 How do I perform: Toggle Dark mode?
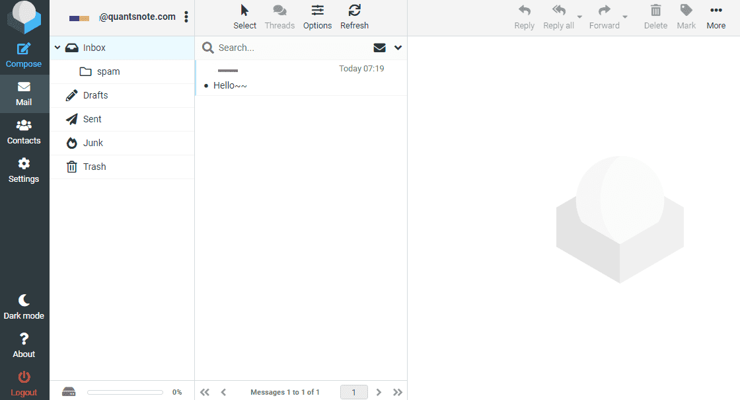click(24, 306)
